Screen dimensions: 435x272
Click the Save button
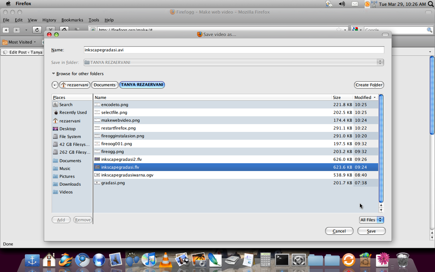pyautogui.click(x=371, y=231)
